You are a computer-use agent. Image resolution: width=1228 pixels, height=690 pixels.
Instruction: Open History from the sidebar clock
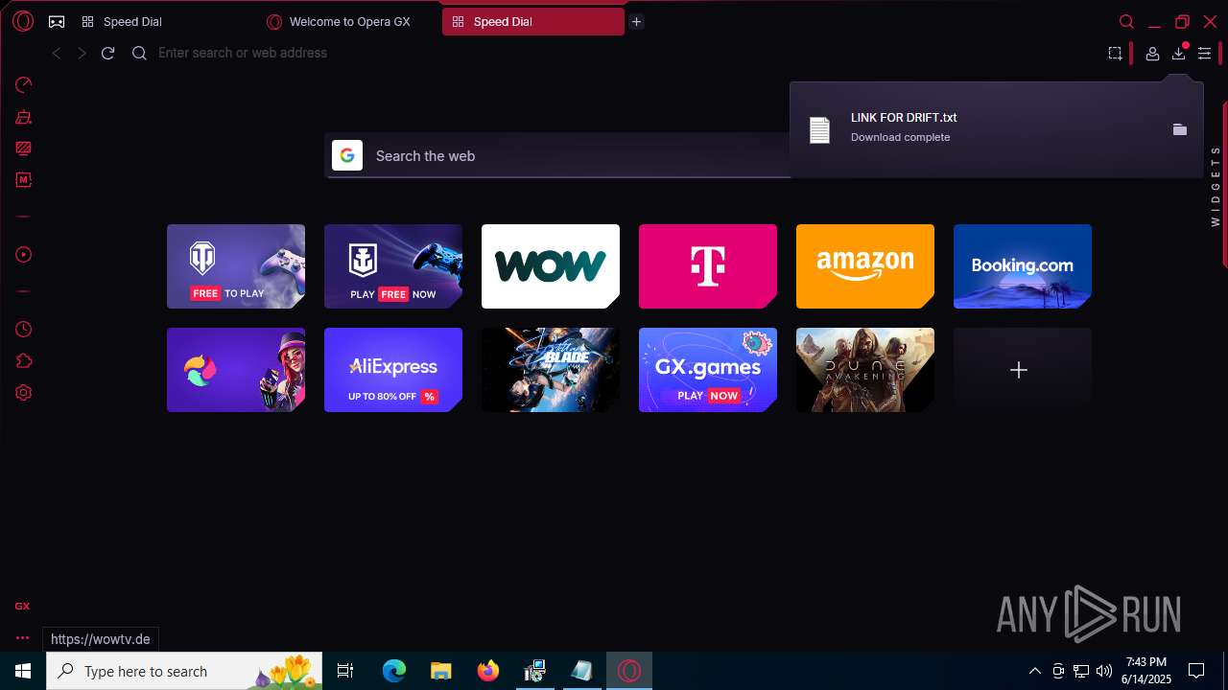pyautogui.click(x=24, y=329)
